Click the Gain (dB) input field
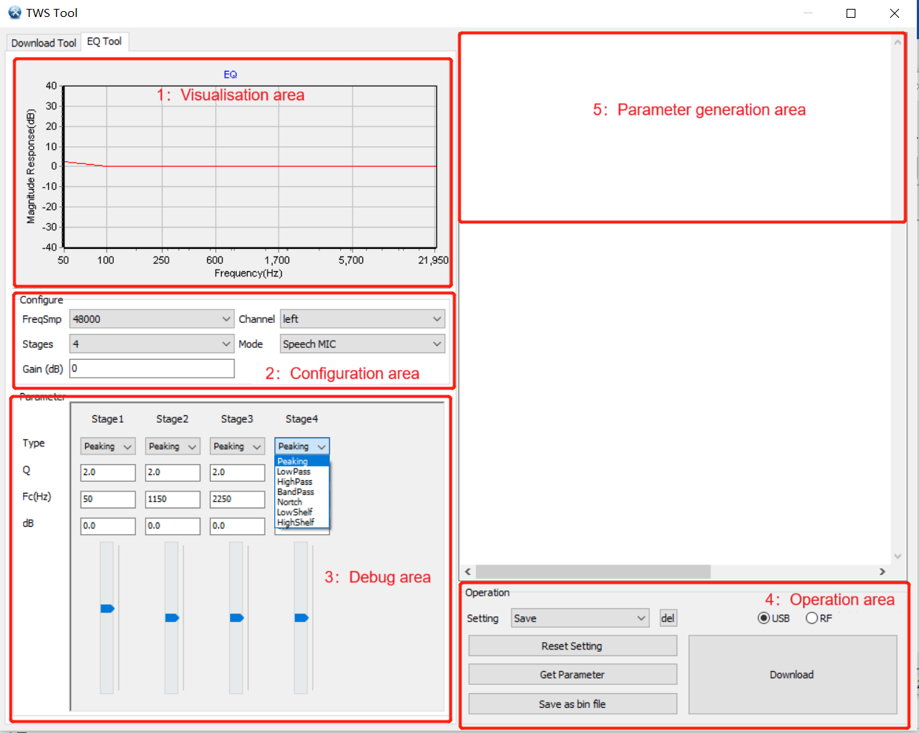 [152, 369]
